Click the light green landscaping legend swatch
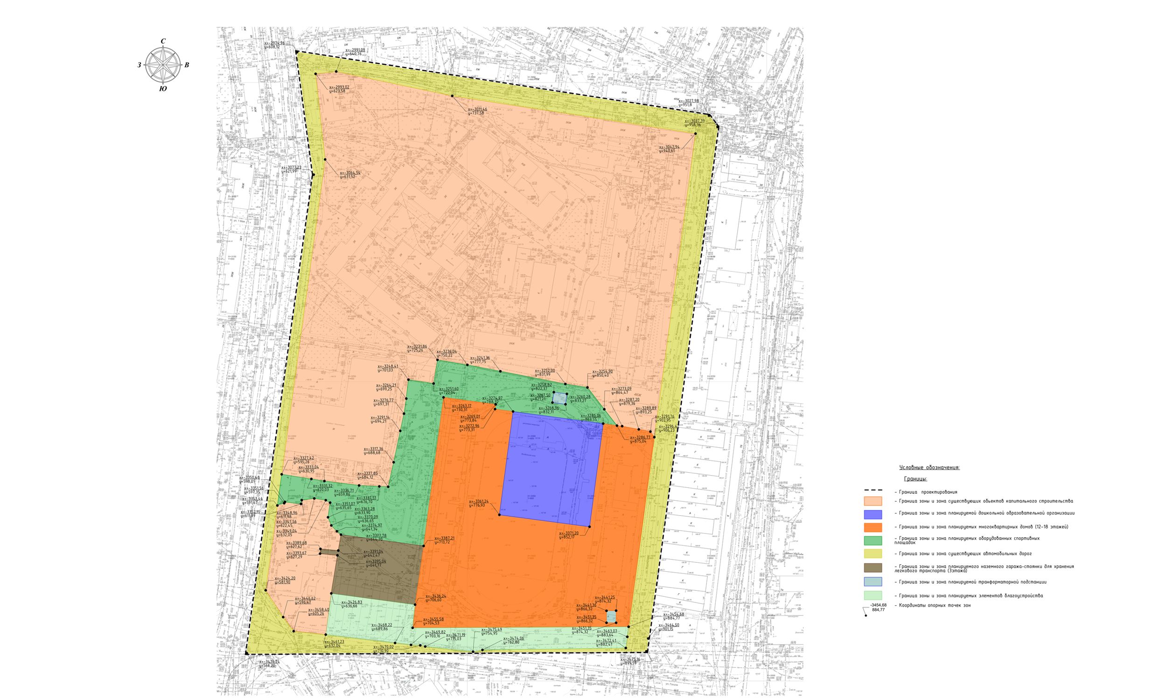Image resolution: width=1167 pixels, height=699 pixels. (873, 595)
